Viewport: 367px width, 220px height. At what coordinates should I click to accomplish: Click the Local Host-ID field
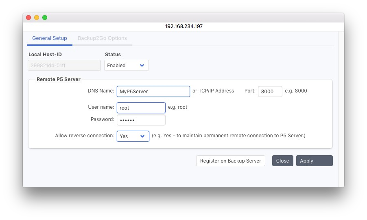(64, 66)
